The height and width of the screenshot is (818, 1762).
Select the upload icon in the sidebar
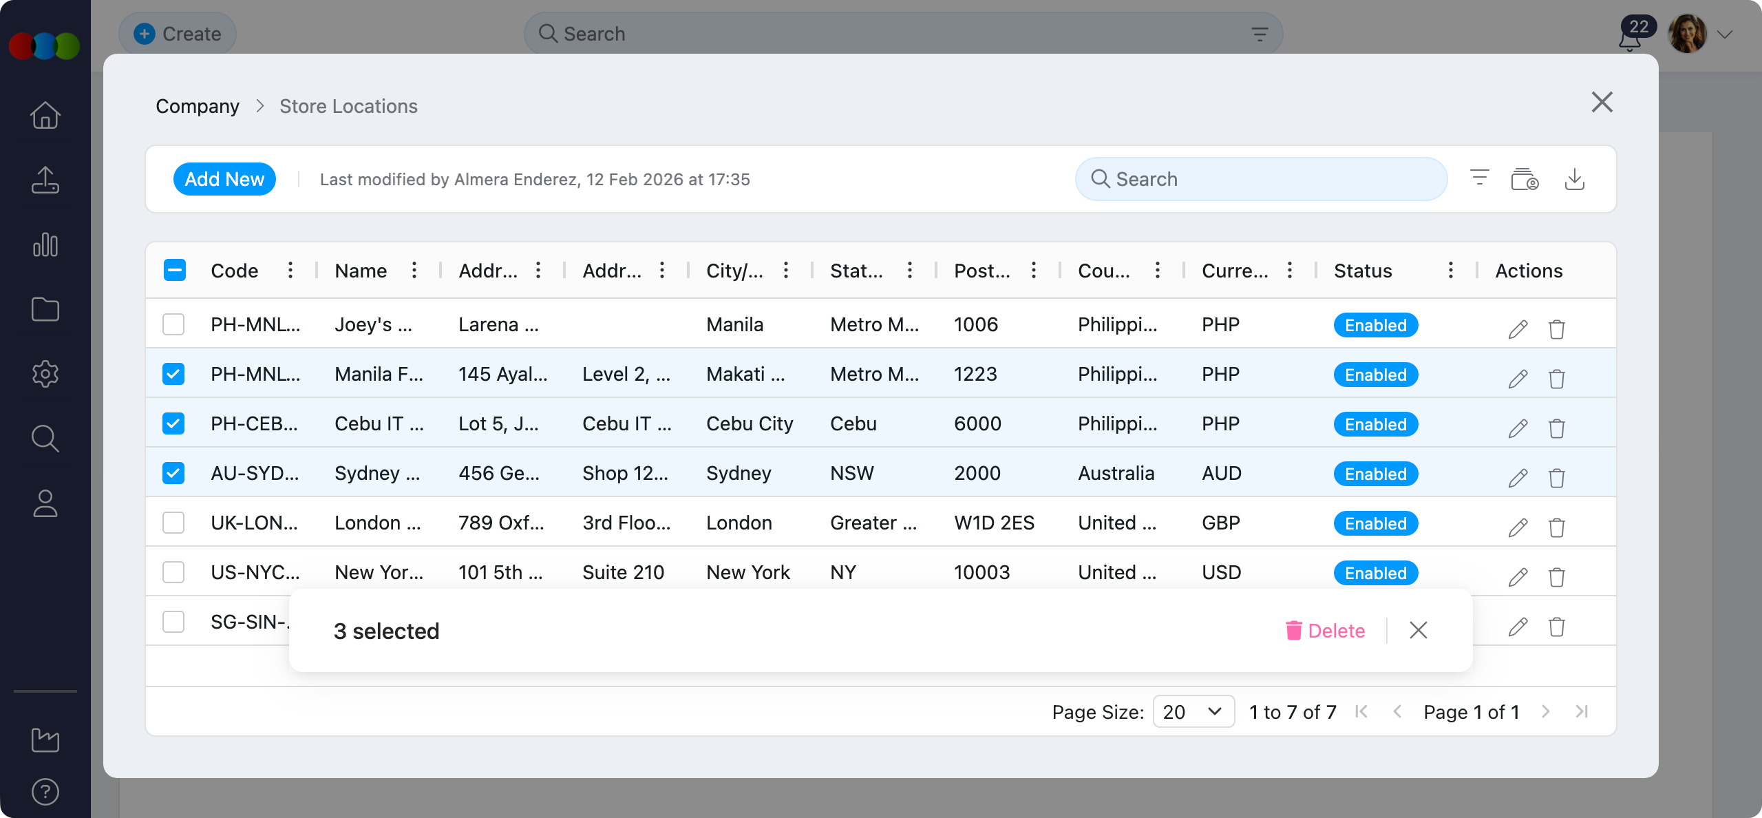44,180
